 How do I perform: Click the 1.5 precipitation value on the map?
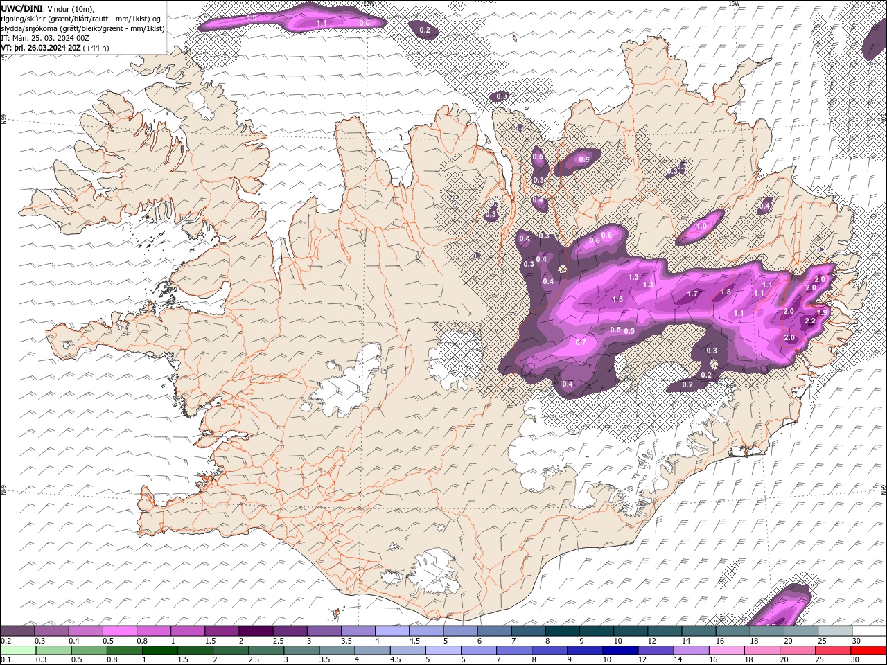tap(617, 299)
